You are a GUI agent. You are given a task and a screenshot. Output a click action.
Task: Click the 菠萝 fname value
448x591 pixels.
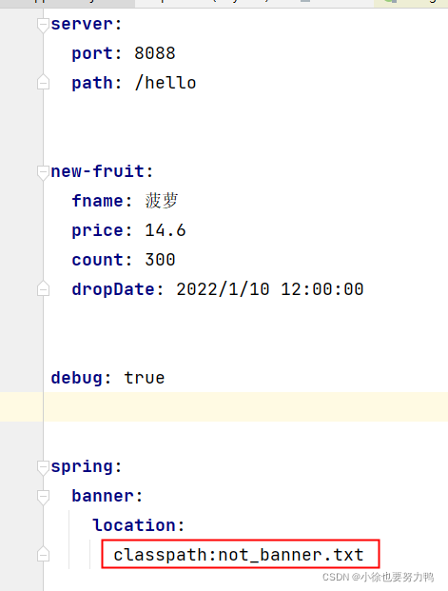point(162,201)
